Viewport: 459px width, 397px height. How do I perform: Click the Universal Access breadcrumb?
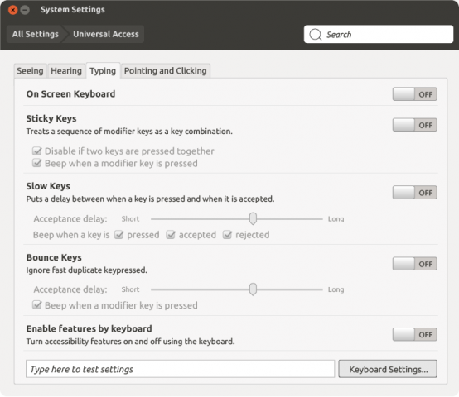point(106,34)
